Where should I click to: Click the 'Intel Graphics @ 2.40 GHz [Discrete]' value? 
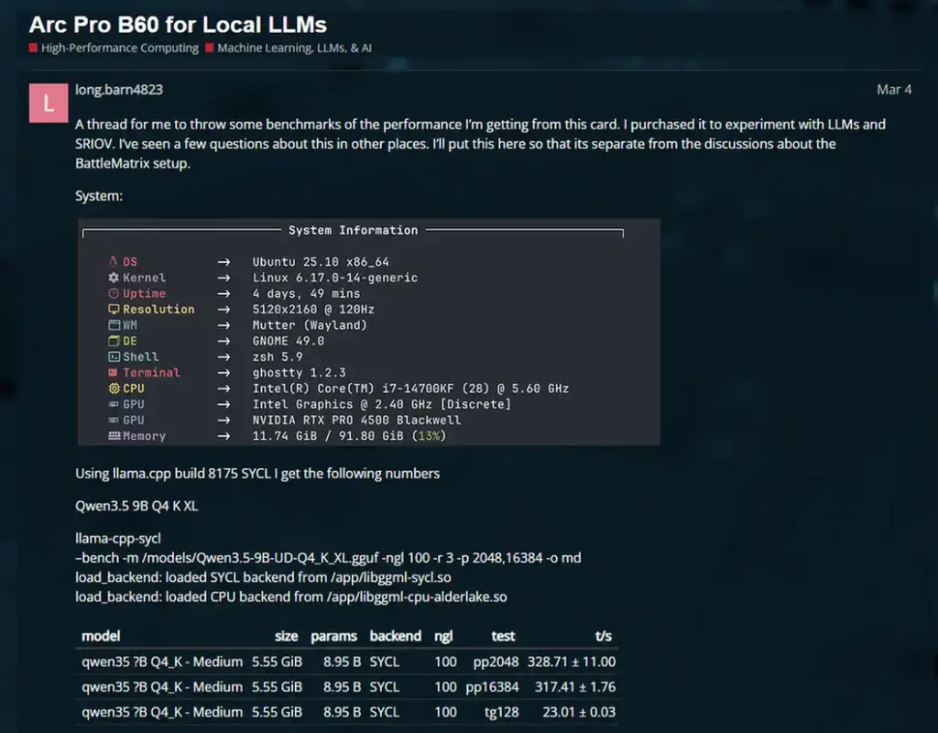382,404
